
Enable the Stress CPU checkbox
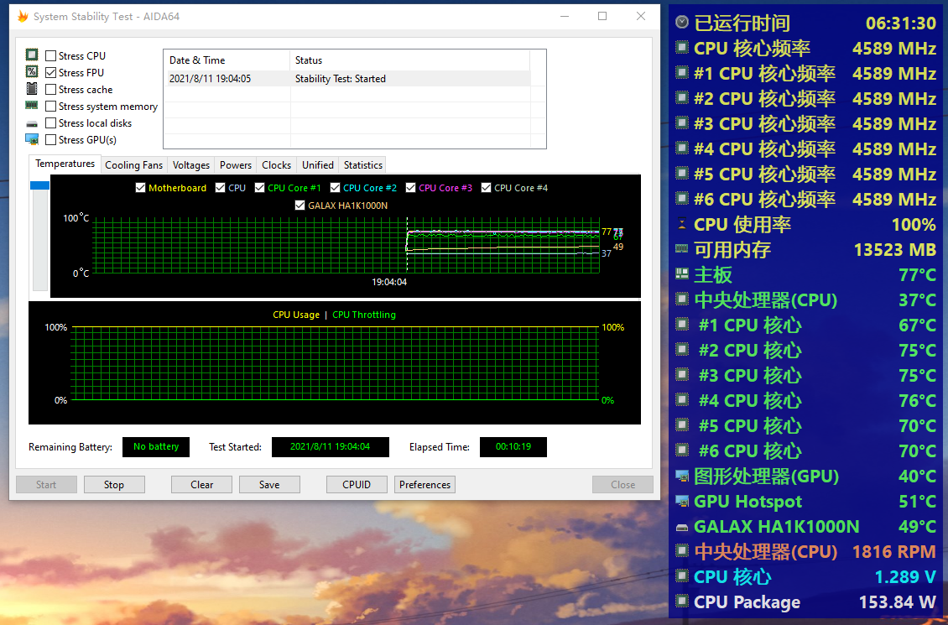point(51,56)
